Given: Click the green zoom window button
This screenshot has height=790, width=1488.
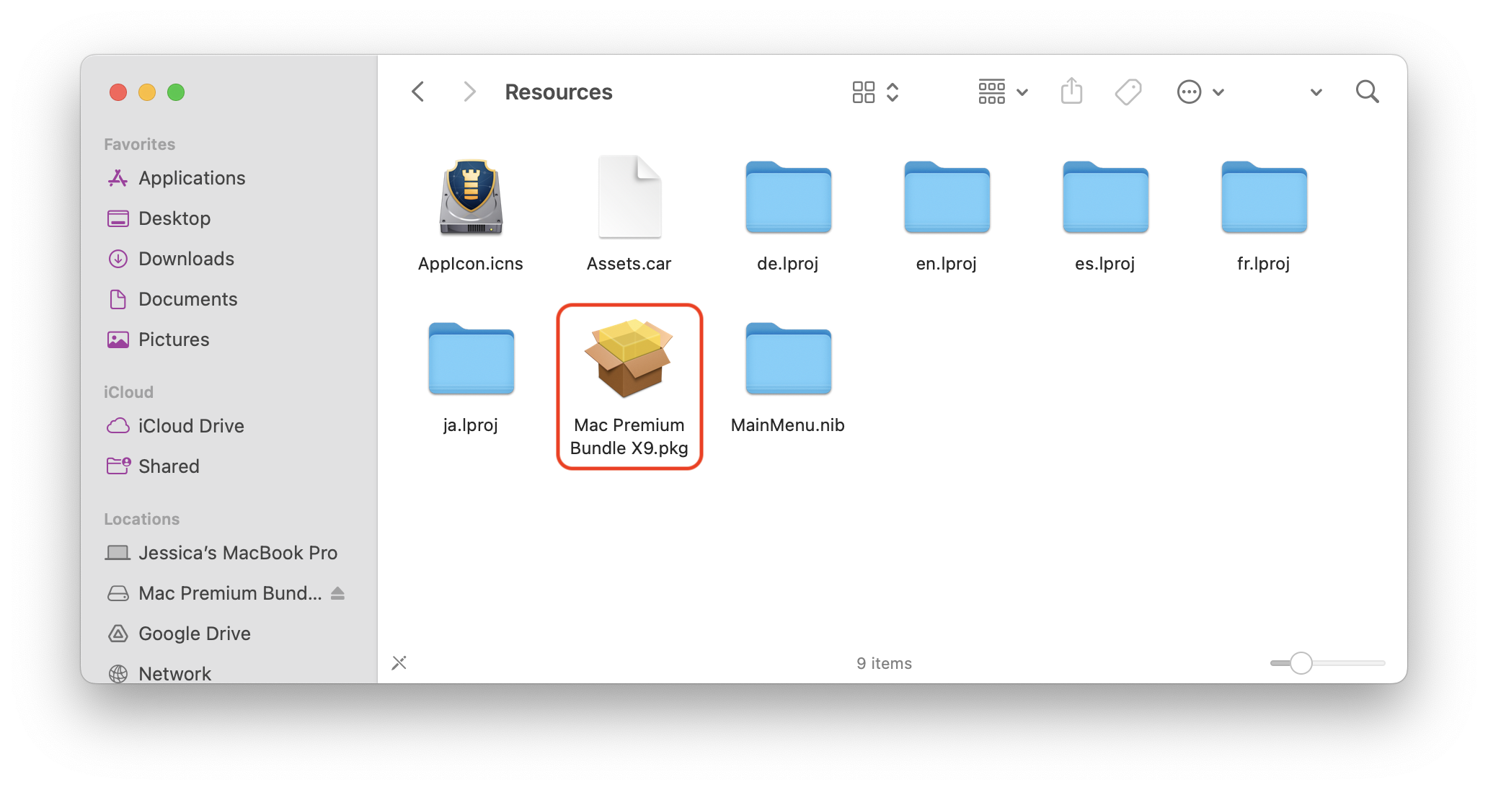Looking at the screenshot, I should 176,92.
